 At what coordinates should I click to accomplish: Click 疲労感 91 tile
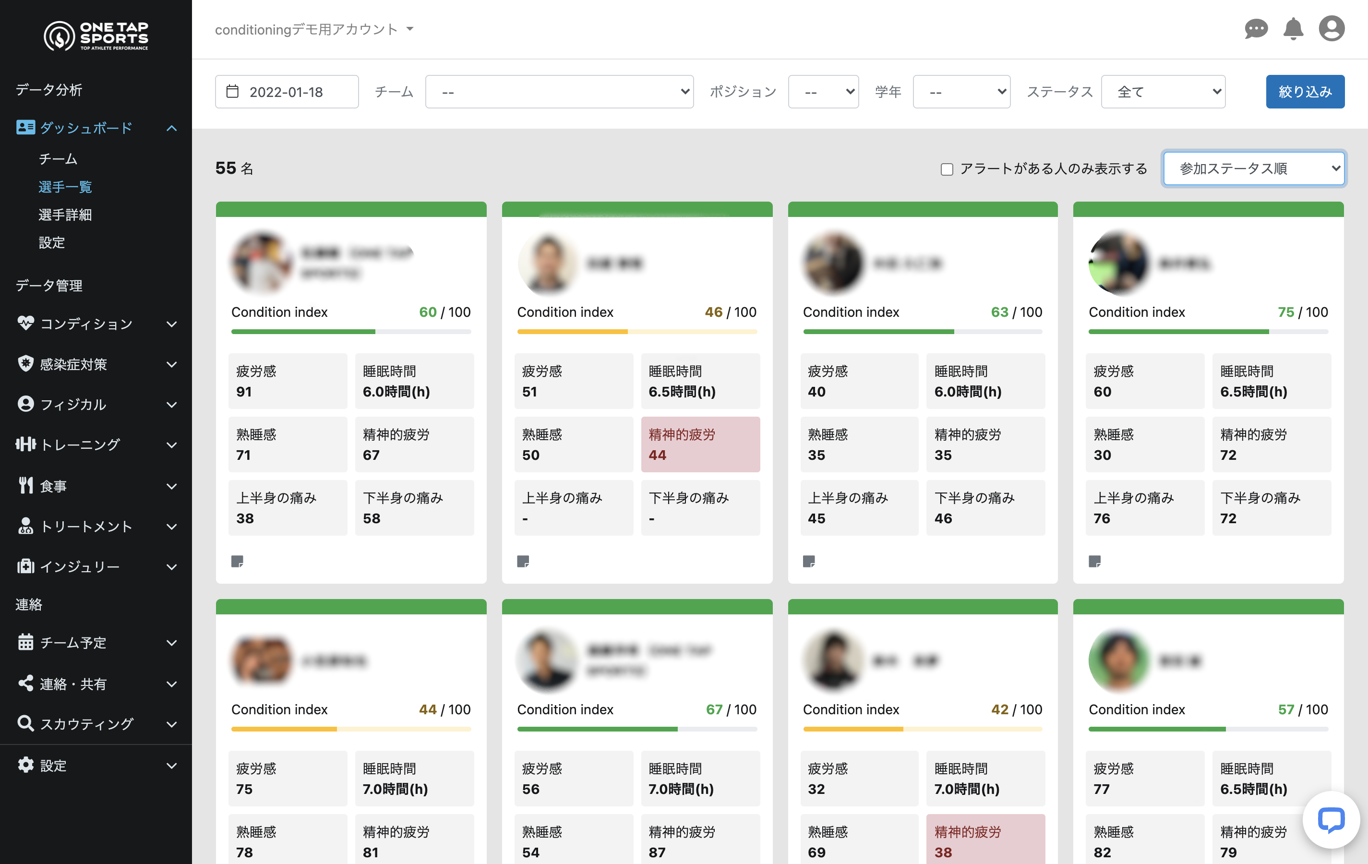coord(288,381)
